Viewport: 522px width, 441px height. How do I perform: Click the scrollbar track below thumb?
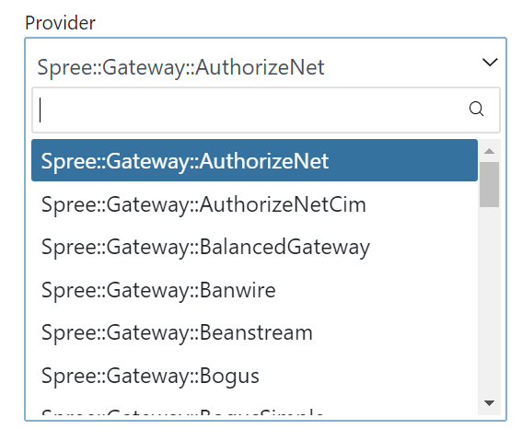[x=489, y=299]
